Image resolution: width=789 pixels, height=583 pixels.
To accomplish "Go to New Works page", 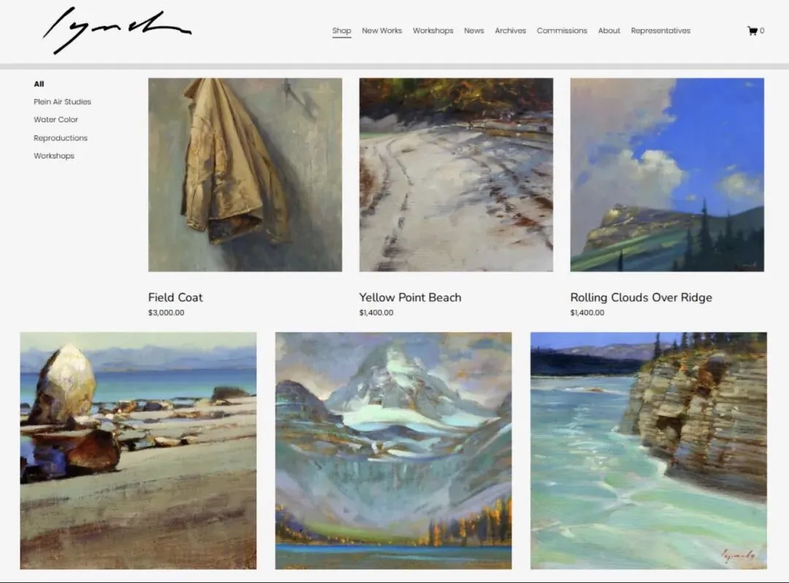I will pyautogui.click(x=382, y=31).
